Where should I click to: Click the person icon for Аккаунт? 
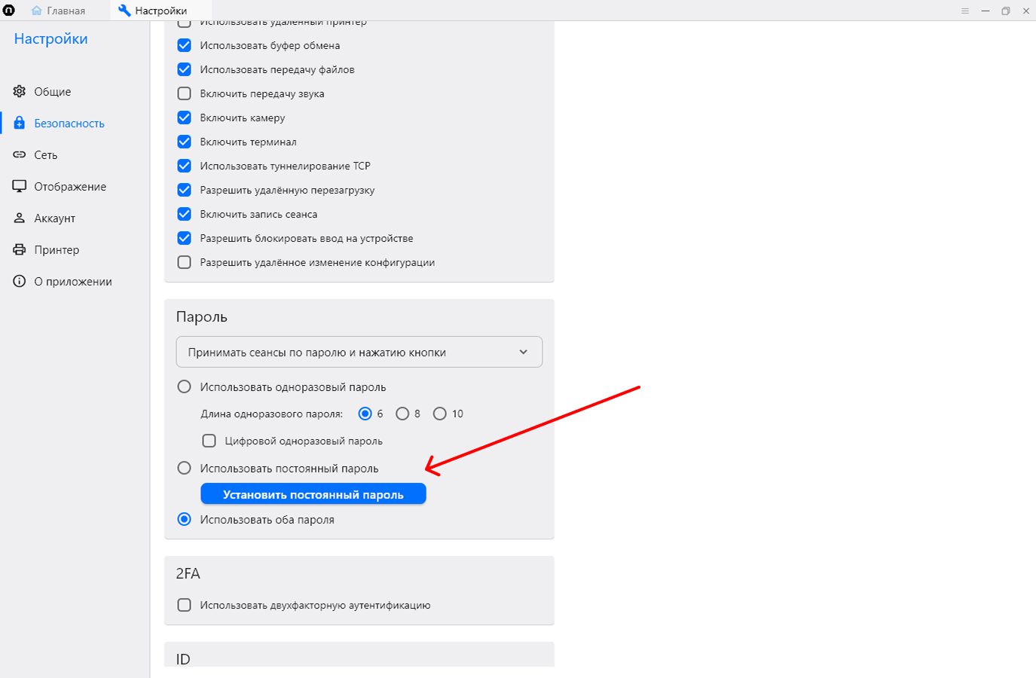click(x=20, y=218)
